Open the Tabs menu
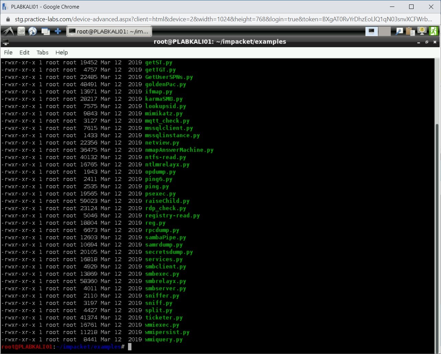Image resolution: width=441 pixels, height=354 pixels. (x=43, y=52)
